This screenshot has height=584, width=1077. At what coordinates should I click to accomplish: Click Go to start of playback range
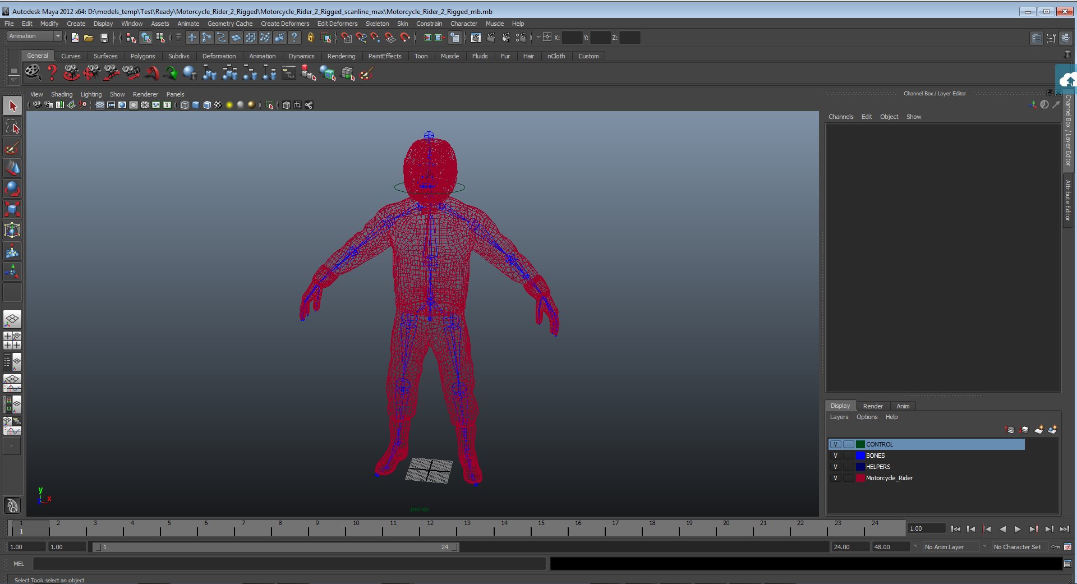coord(956,529)
